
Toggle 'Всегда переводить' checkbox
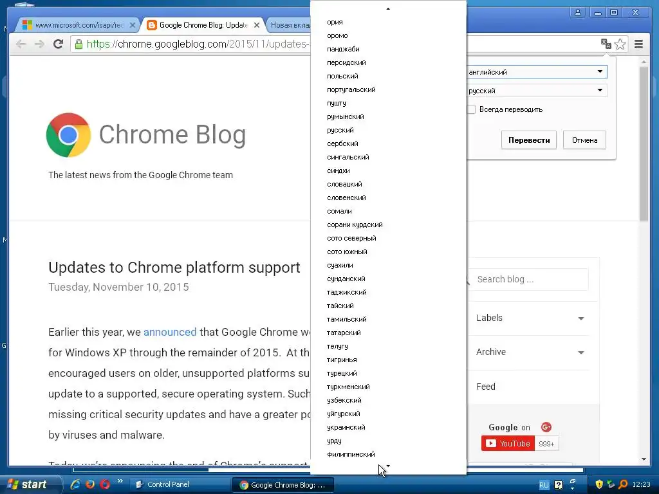[x=471, y=109]
